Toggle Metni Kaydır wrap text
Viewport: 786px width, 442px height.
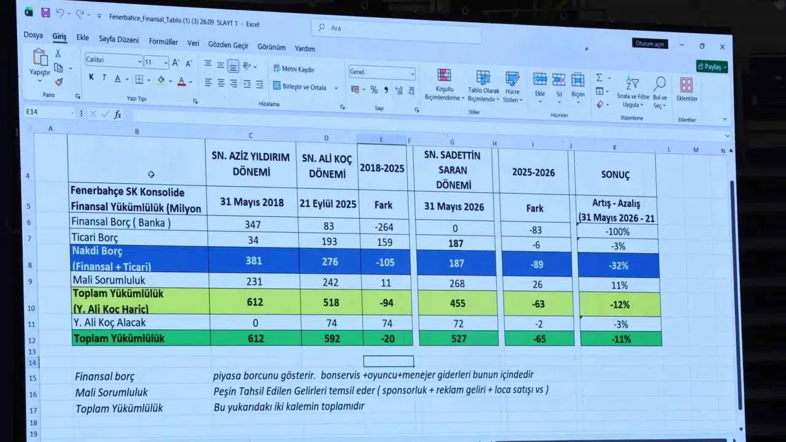[294, 69]
